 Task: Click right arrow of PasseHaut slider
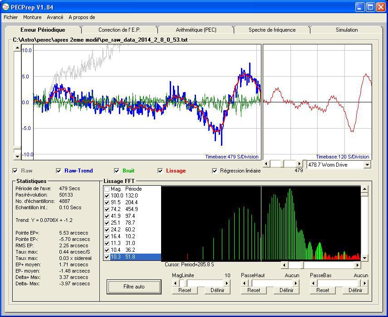295,283
